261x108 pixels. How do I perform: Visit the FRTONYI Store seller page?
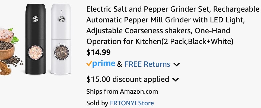[x=132, y=103]
